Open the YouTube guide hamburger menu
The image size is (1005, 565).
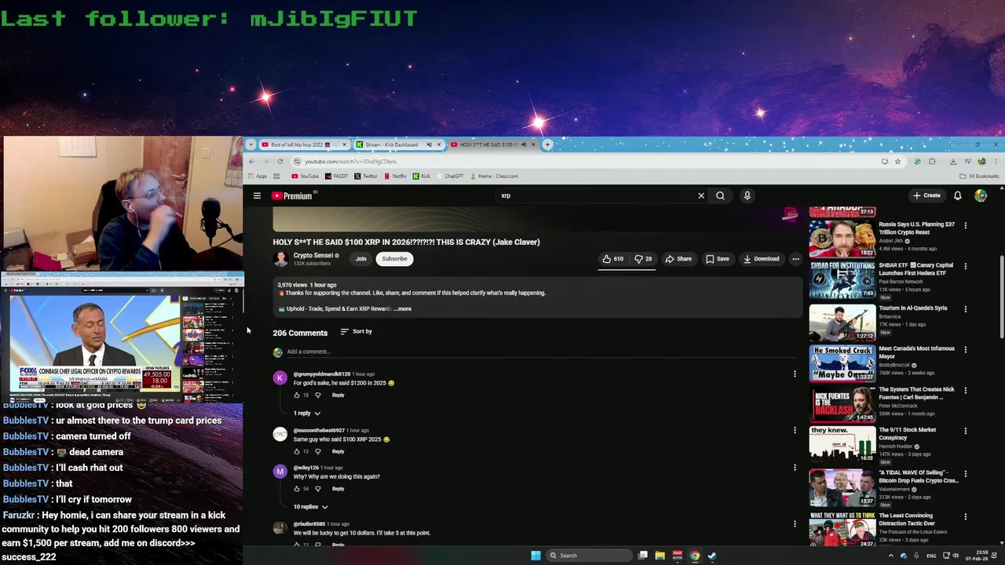click(x=257, y=195)
